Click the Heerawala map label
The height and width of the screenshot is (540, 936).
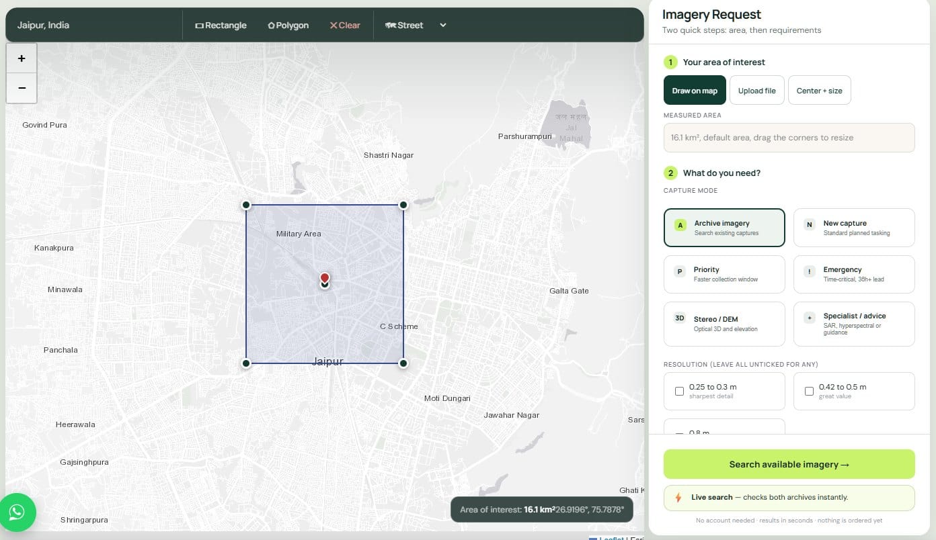tap(75, 424)
